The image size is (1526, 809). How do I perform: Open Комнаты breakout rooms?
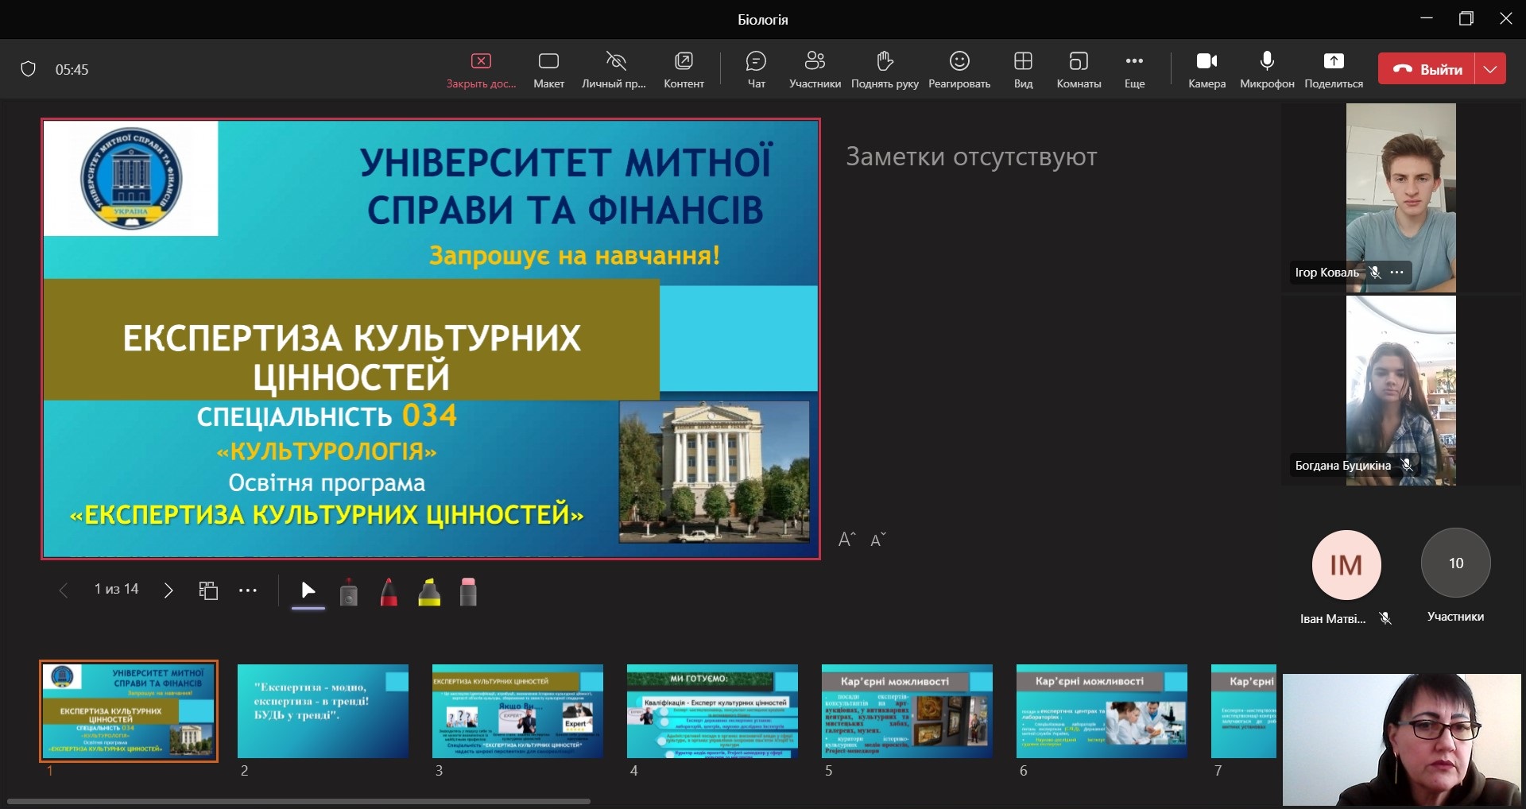point(1079,70)
